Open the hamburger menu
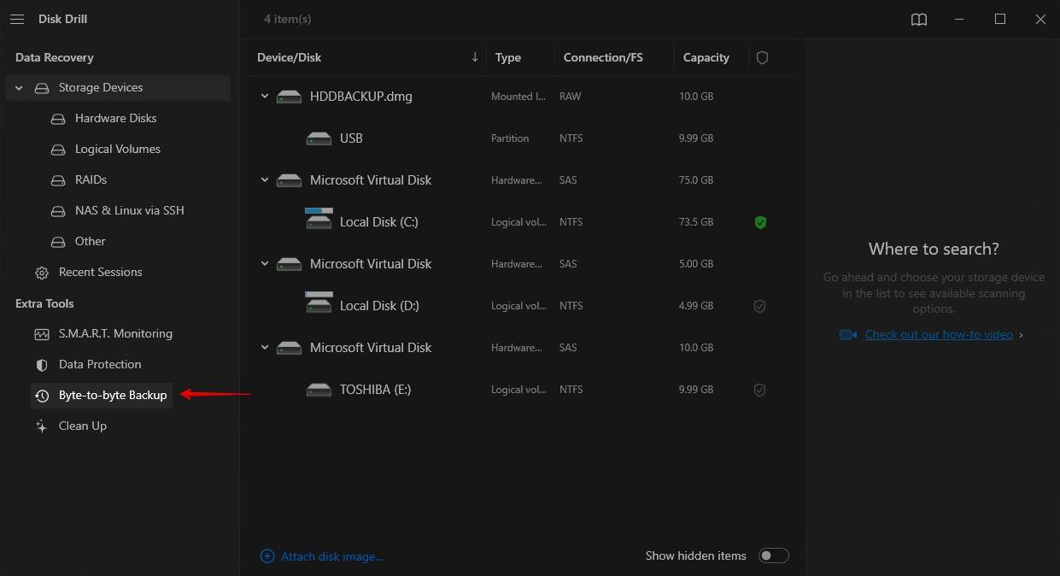The height and width of the screenshot is (576, 1060). (17, 19)
